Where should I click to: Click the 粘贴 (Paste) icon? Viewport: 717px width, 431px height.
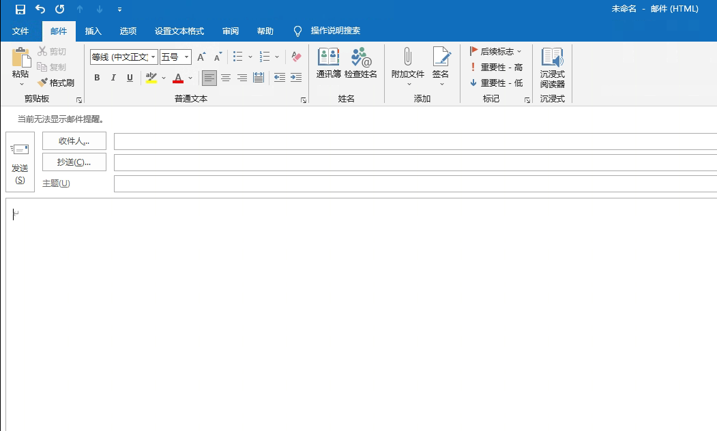click(19, 65)
